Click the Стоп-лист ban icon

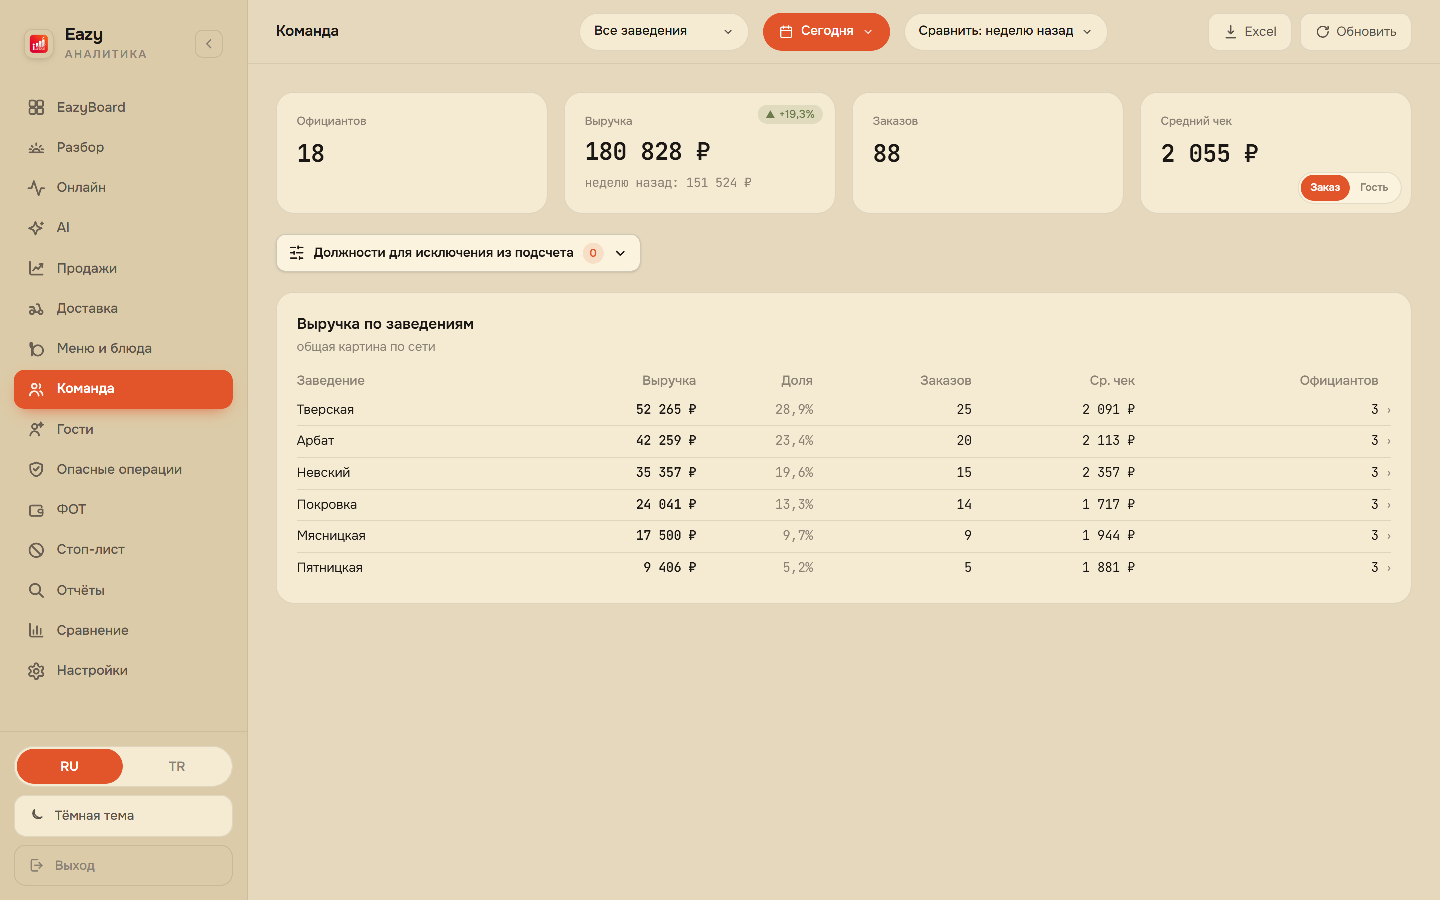[36, 550]
